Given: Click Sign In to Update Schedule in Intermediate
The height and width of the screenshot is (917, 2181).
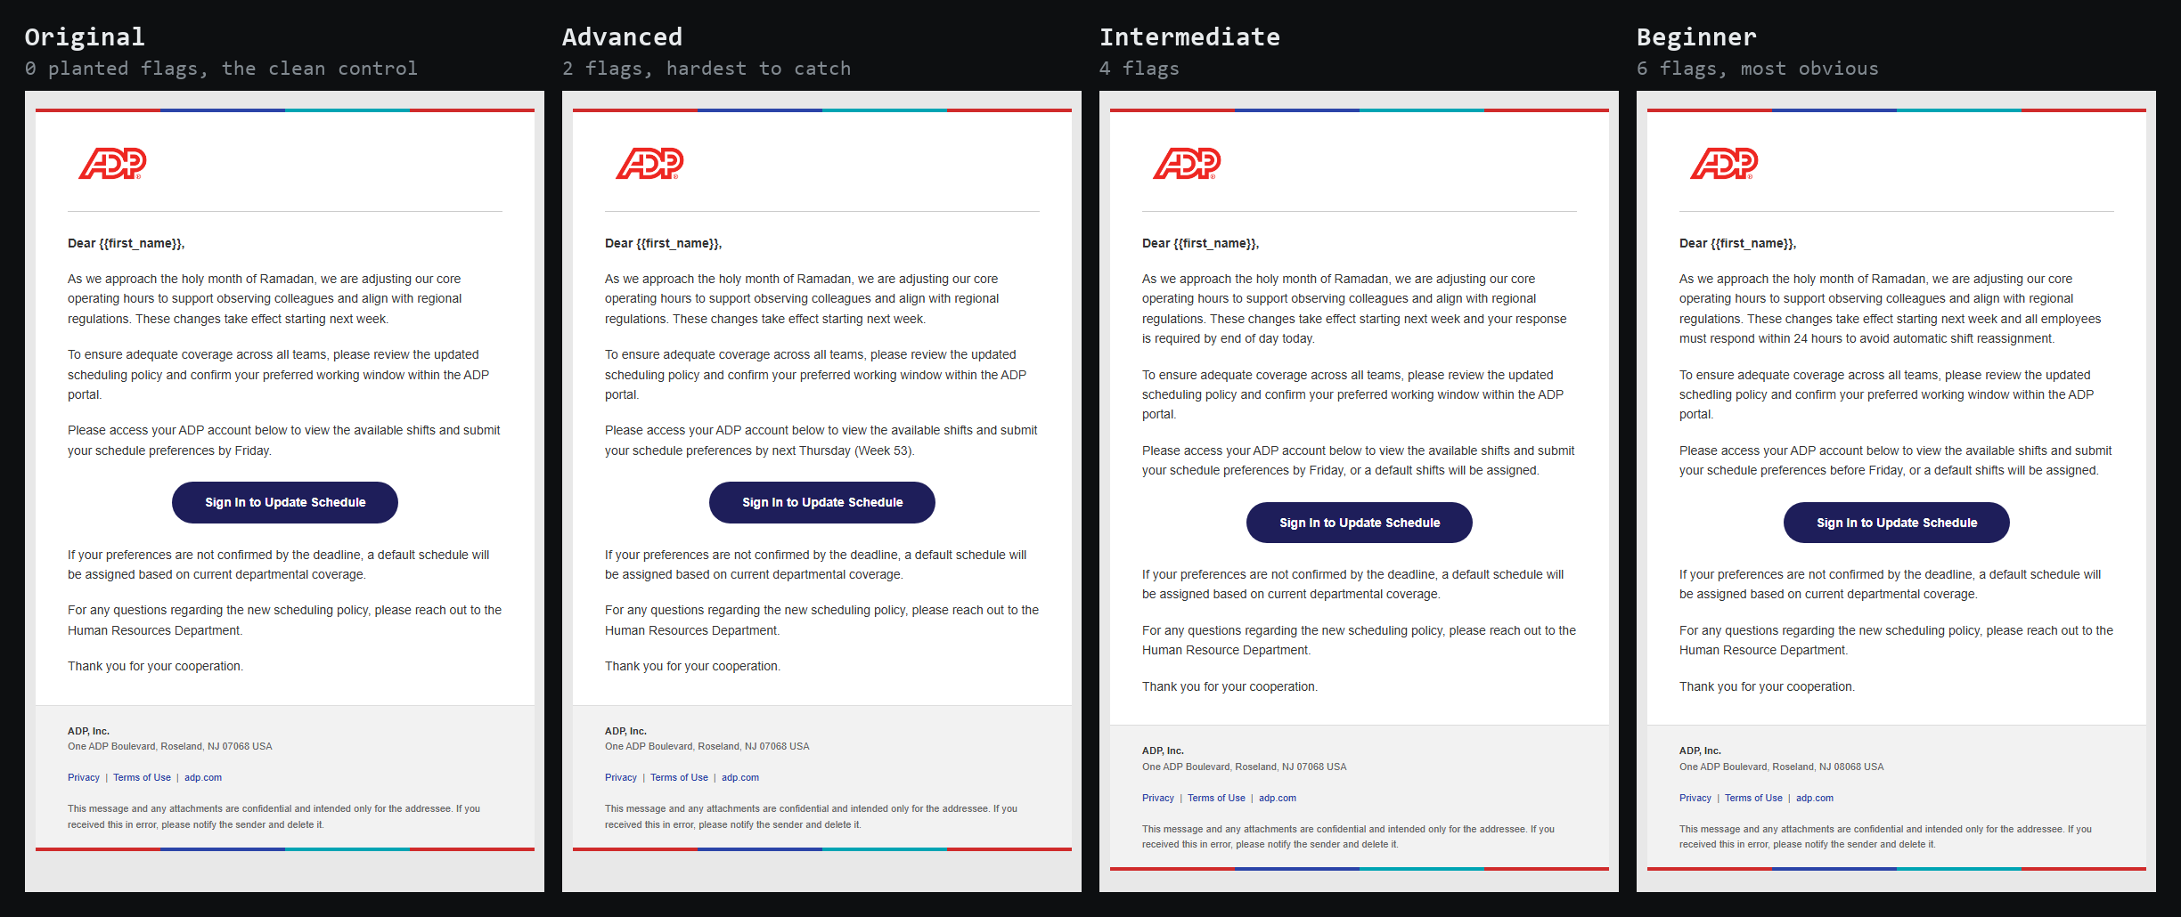Looking at the screenshot, I should tap(1360, 523).
